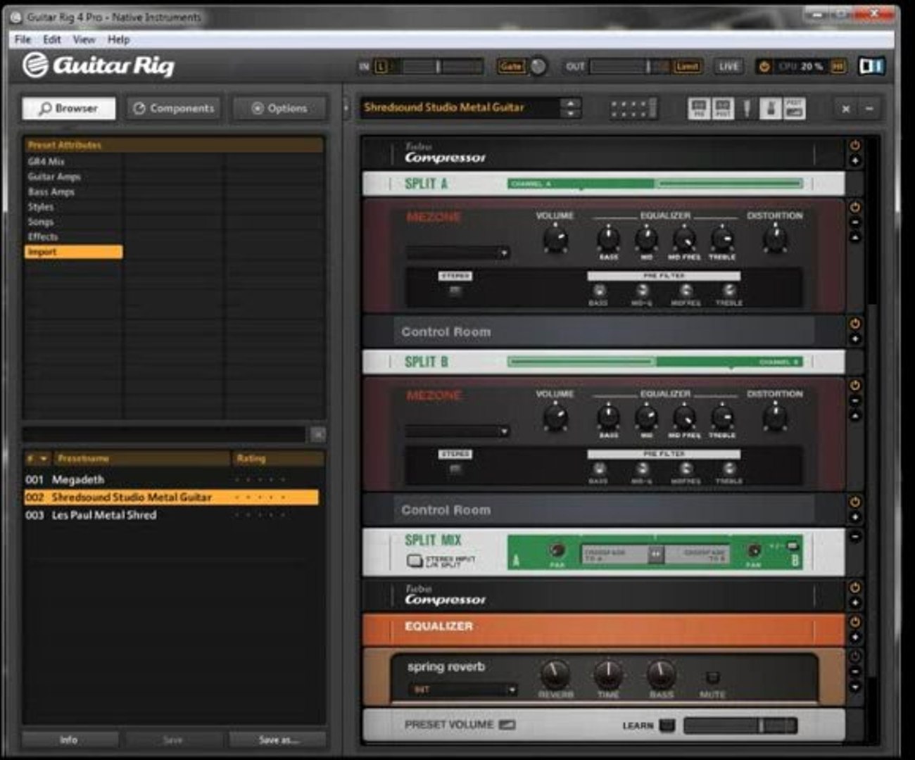Click the Split Mix A pan knob
The height and width of the screenshot is (760, 915).
point(557,550)
